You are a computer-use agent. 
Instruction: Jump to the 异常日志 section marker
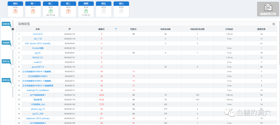click(x=6, y=61)
